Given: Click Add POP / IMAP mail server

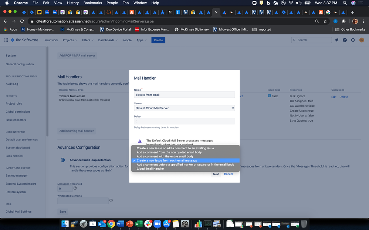Looking at the screenshot, I should click(x=77, y=56).
